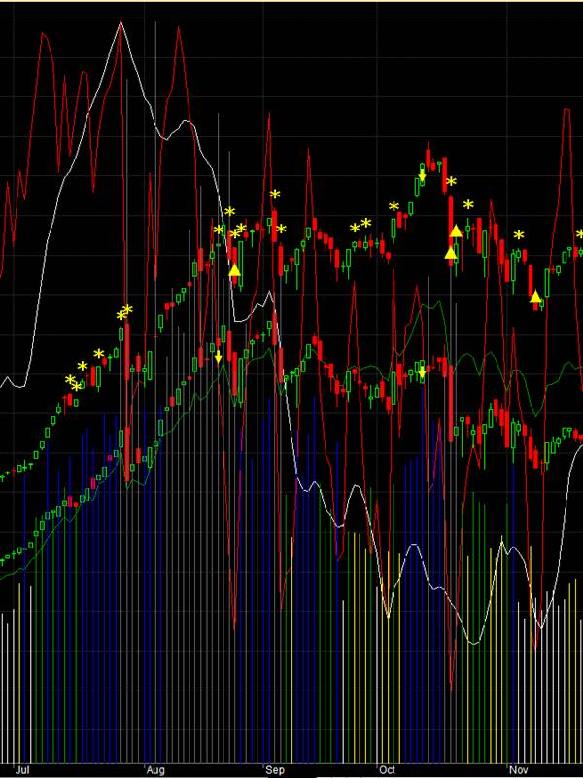
Task: Click the yellow down-arrow on October lower candle series
Action: tap(422, 372)
